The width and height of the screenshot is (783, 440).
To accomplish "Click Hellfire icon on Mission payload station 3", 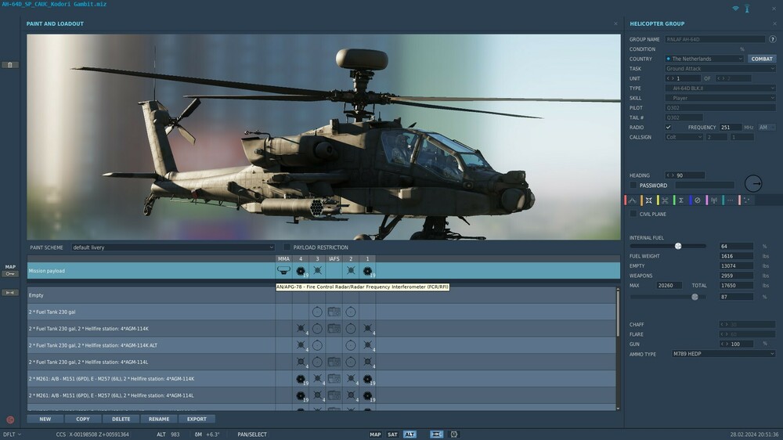I will point(318,271).
